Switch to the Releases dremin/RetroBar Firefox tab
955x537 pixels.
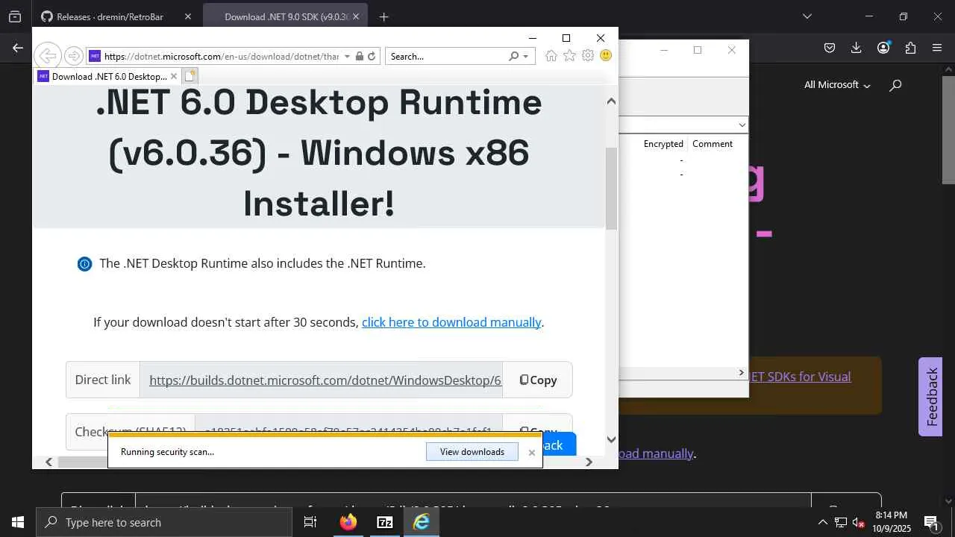tap(110, 16)
